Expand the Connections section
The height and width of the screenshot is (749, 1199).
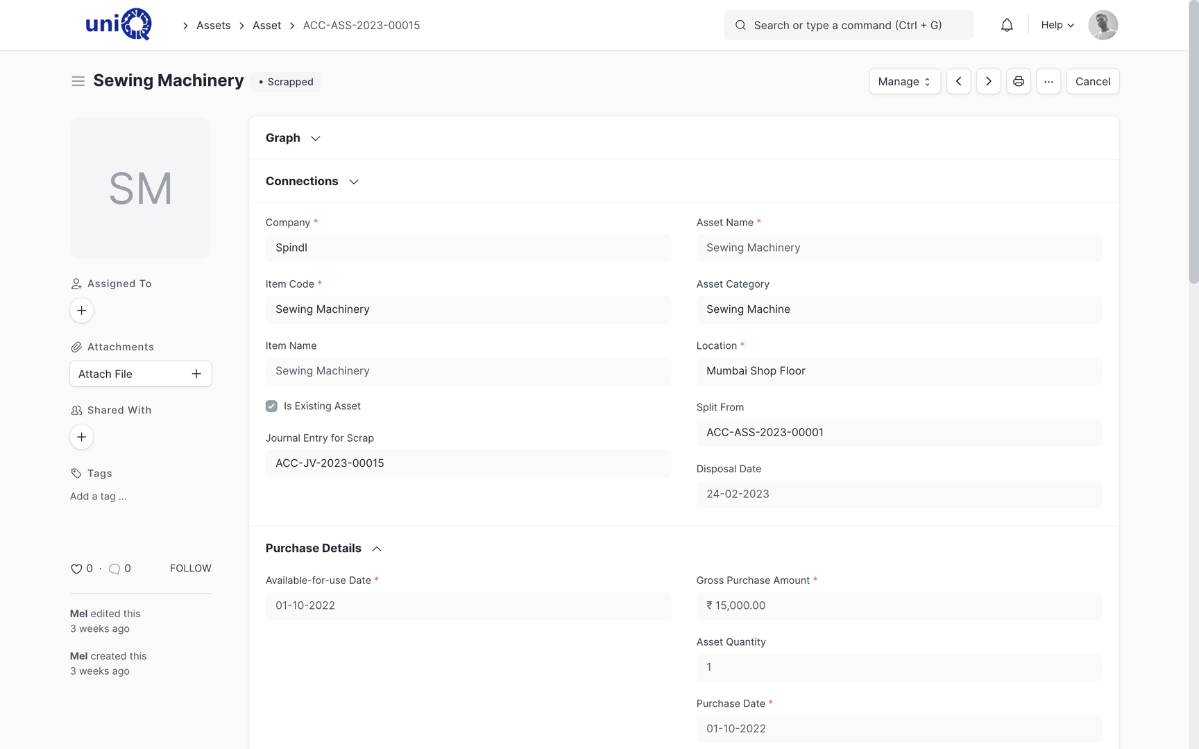tap(312, 181)
